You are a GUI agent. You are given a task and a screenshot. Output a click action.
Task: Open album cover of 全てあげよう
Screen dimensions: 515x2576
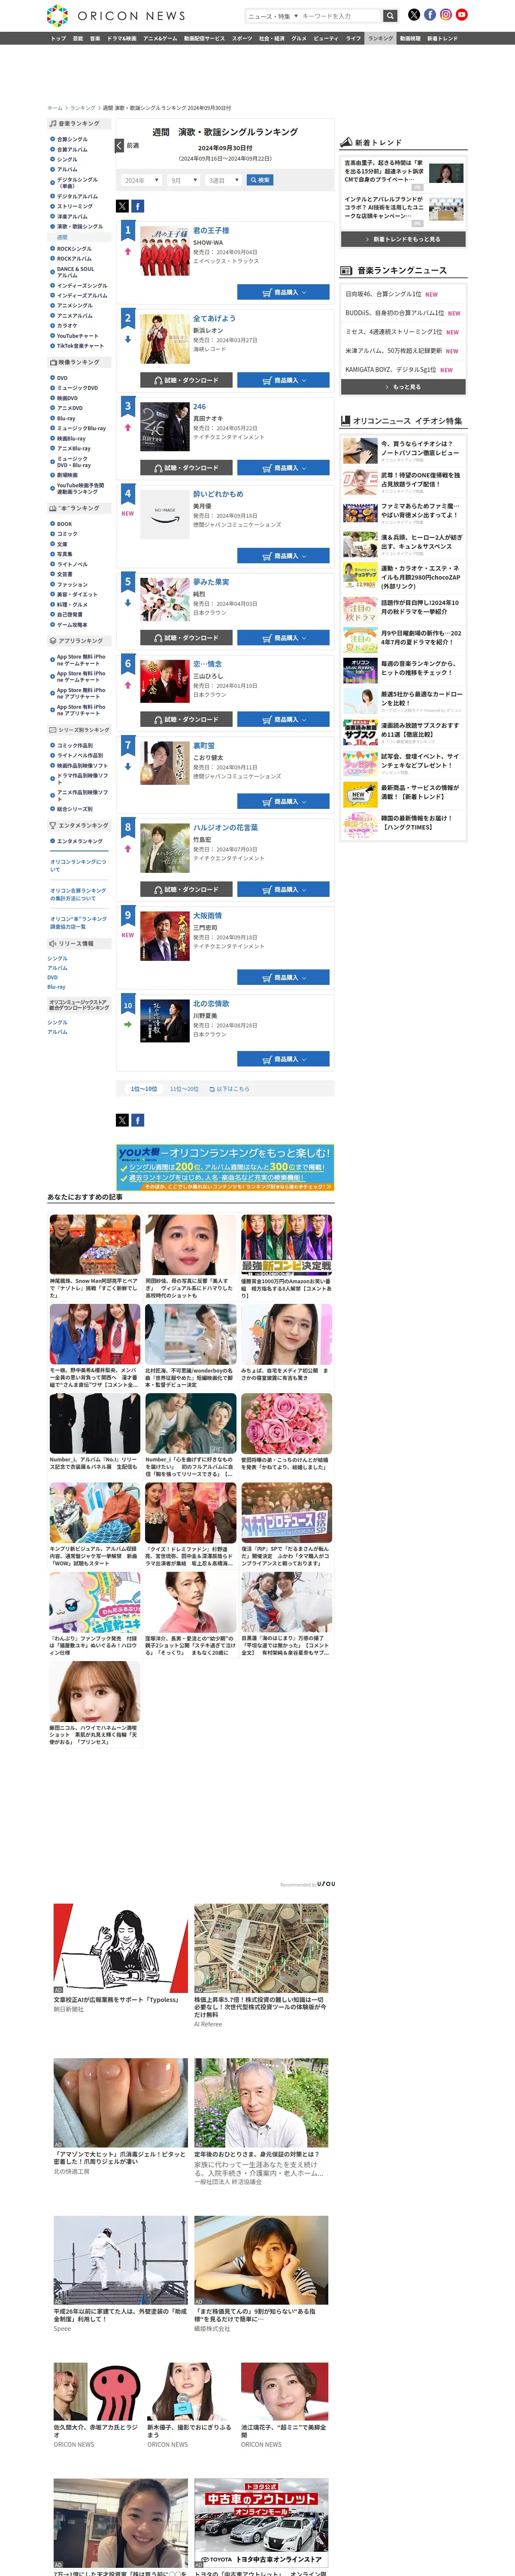[x=164, y=339]
